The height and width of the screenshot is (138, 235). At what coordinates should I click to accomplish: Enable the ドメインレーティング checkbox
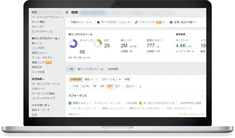click(92, 103)
